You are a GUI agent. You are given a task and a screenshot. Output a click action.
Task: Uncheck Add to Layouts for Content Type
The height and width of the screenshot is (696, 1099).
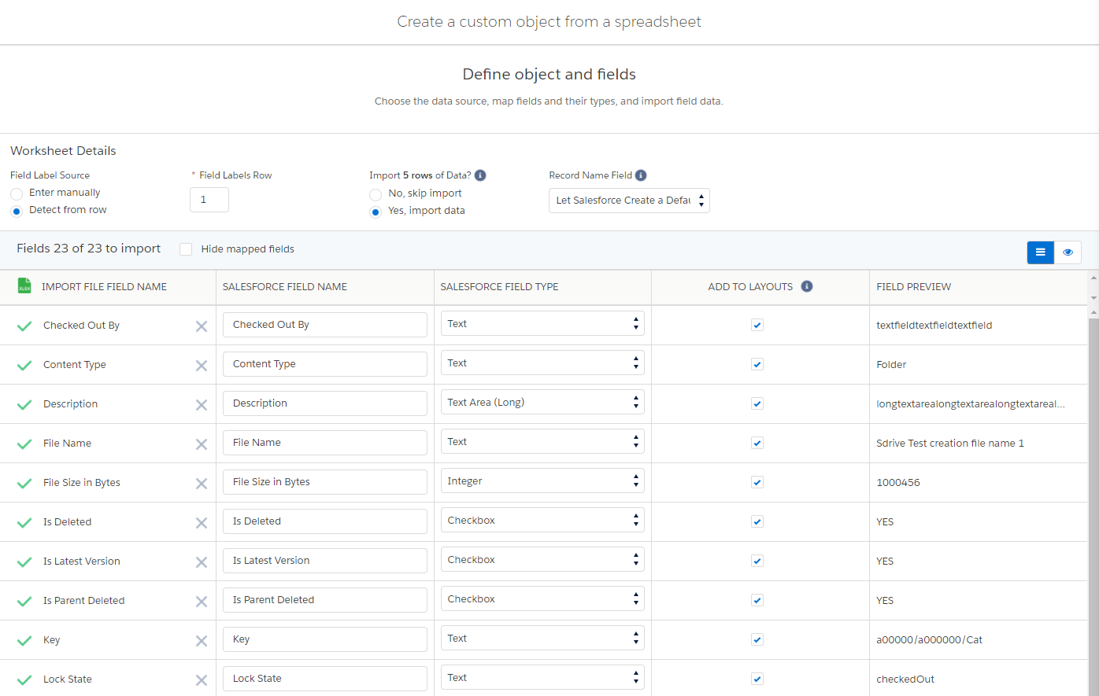pos(757,364)
